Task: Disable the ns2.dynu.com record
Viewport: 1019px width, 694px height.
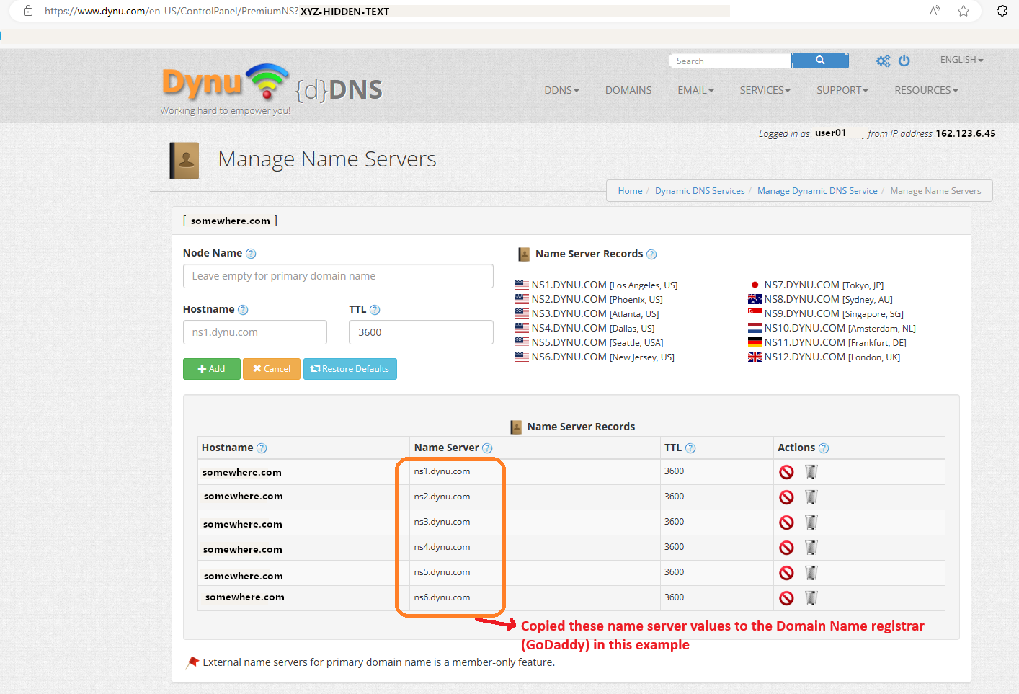Action: coord(786,497)
